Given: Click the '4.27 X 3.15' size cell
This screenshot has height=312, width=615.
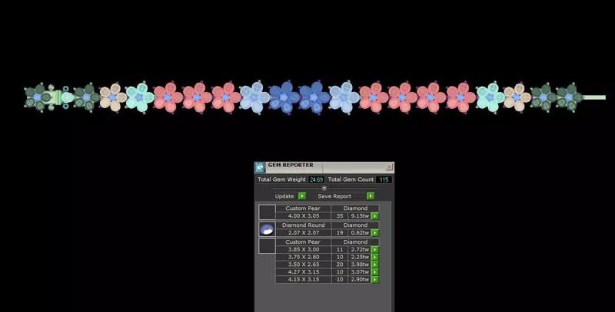Looking at the screenshot, I should tap(303, 271).
